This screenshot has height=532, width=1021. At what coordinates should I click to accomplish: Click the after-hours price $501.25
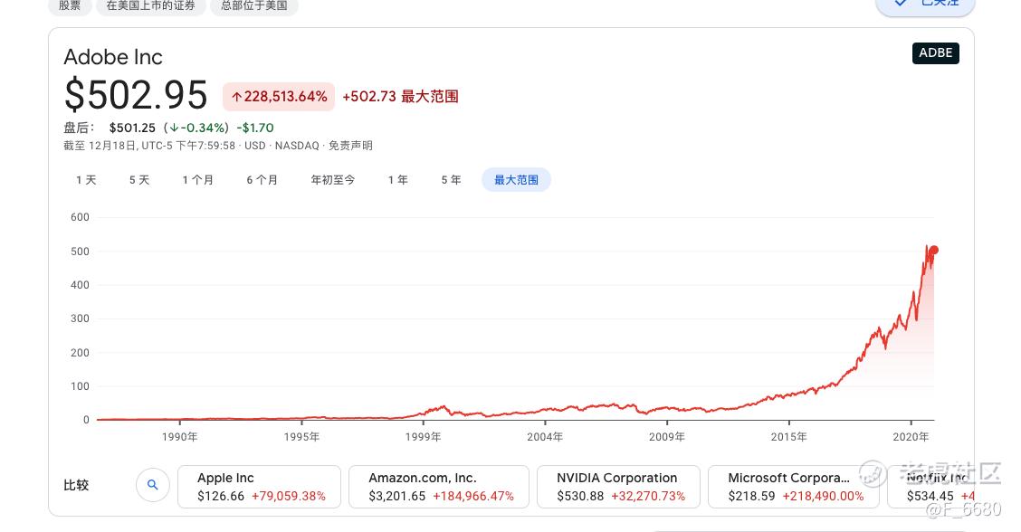point(132,128)
